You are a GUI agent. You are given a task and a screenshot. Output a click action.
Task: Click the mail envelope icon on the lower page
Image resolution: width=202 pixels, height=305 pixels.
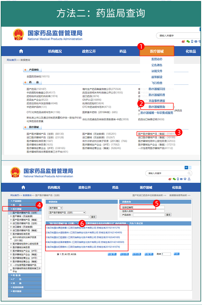click(x=181, y=179)
